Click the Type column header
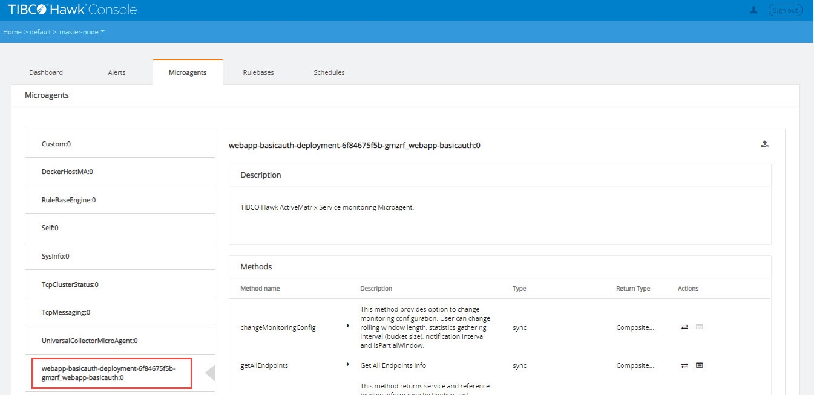 [519, 289]
